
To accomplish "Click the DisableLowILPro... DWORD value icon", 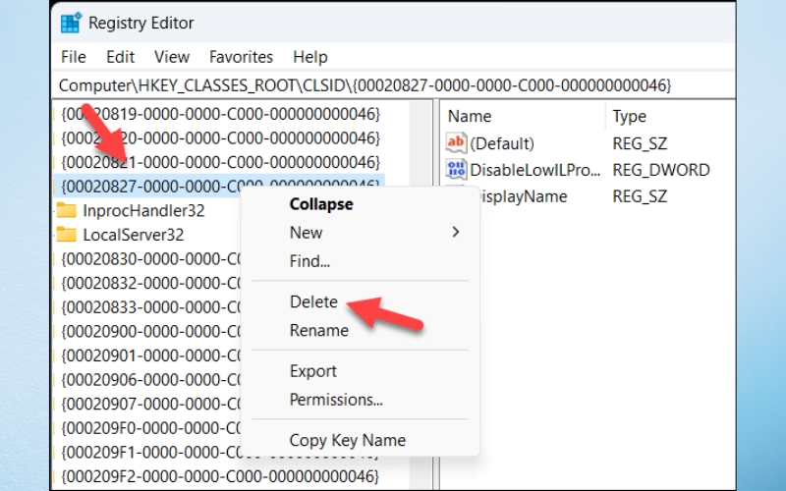I will 456,170.
